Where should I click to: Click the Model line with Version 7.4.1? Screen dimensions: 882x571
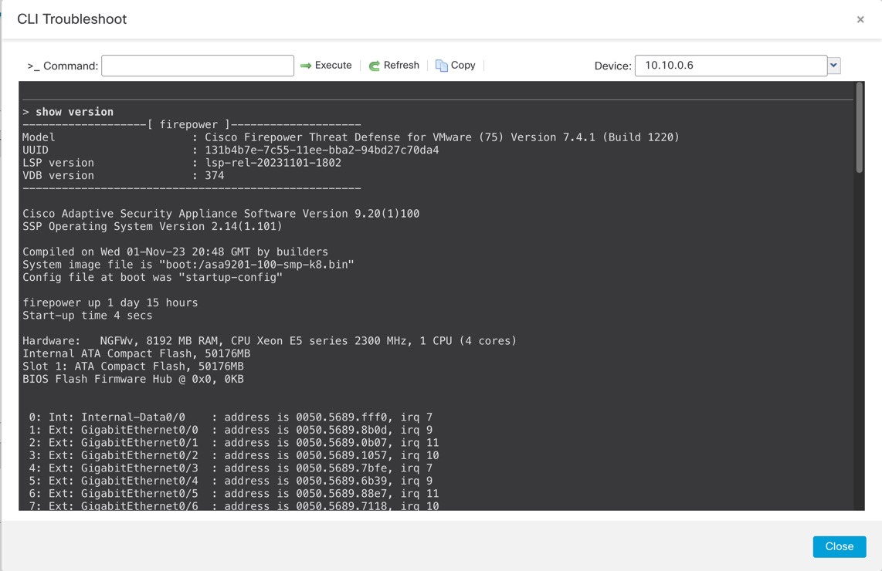tap(351, 137)
